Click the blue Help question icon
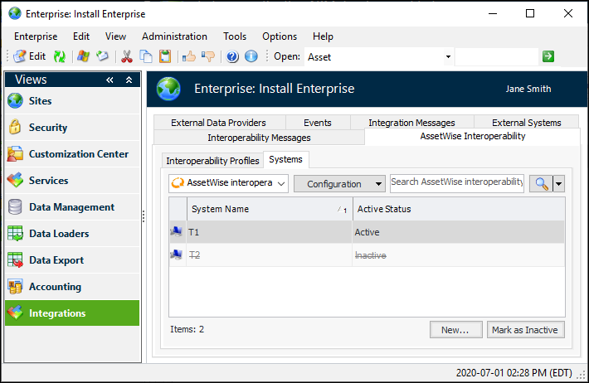The image size is (589, 383). 232,56
